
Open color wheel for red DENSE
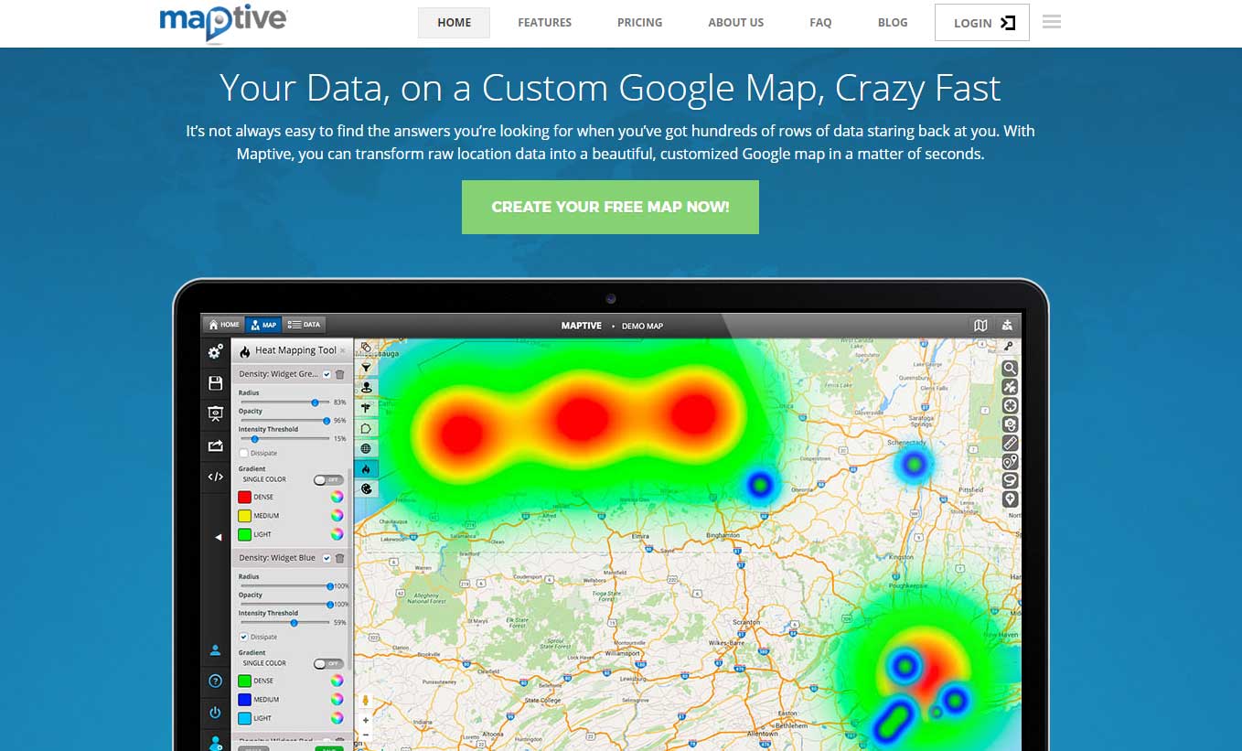coord(337,498)
